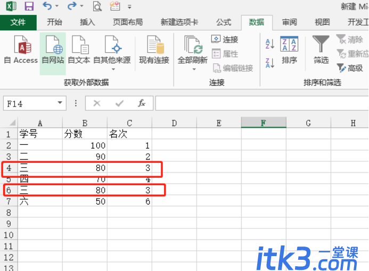Switch to the 插入 tab
Viewport: 369px width, 271px height.
point(87,22)
